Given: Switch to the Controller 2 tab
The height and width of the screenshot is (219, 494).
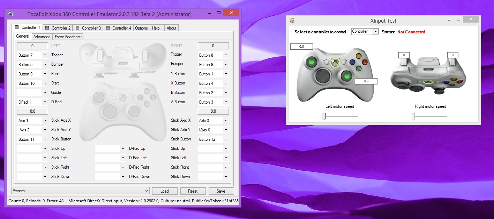Looking at the screenshot, I should [58, 28].
